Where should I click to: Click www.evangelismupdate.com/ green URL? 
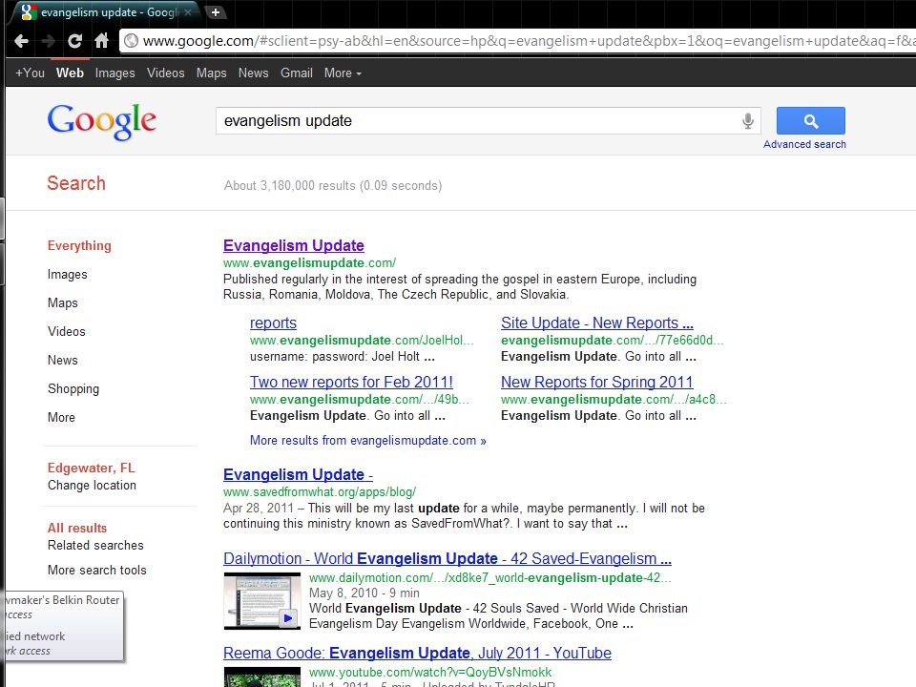pyautogui.click(x=309, y=263)
